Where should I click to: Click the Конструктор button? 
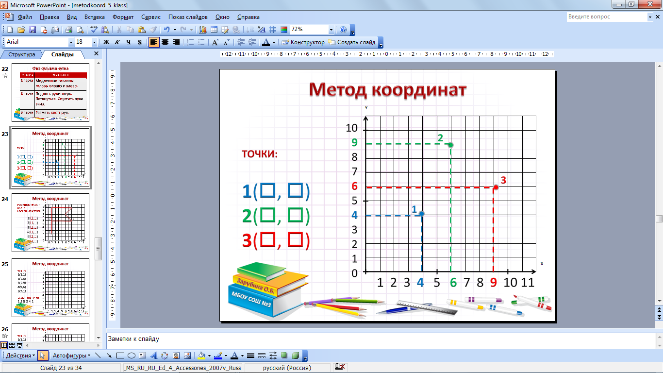[x=303, y=42]
